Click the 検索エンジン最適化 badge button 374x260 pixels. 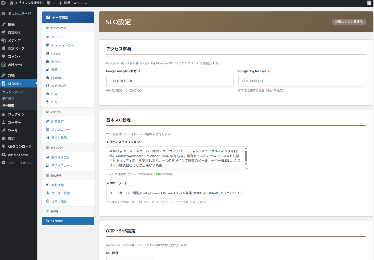click(x=348, y=22)
